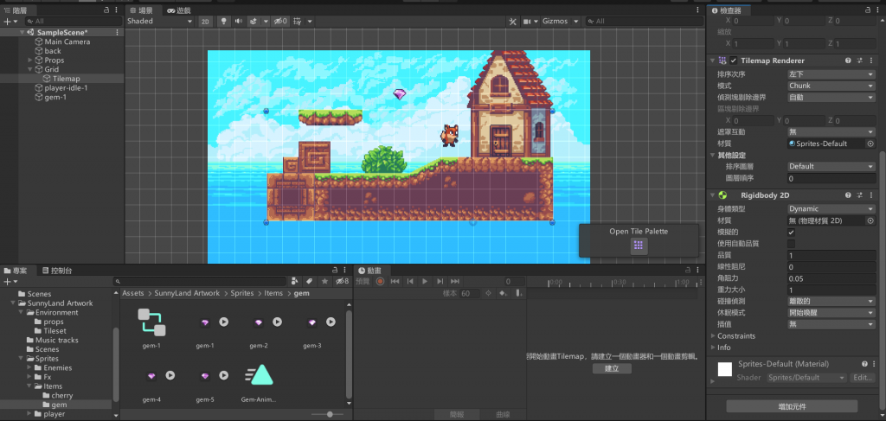Select the 專案 project tab

16,271
